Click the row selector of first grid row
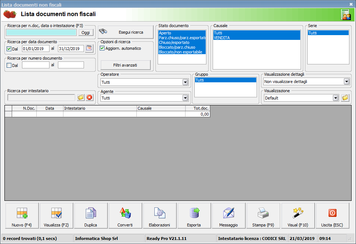Viewport: 356px width, 244px height. [8, 114]
